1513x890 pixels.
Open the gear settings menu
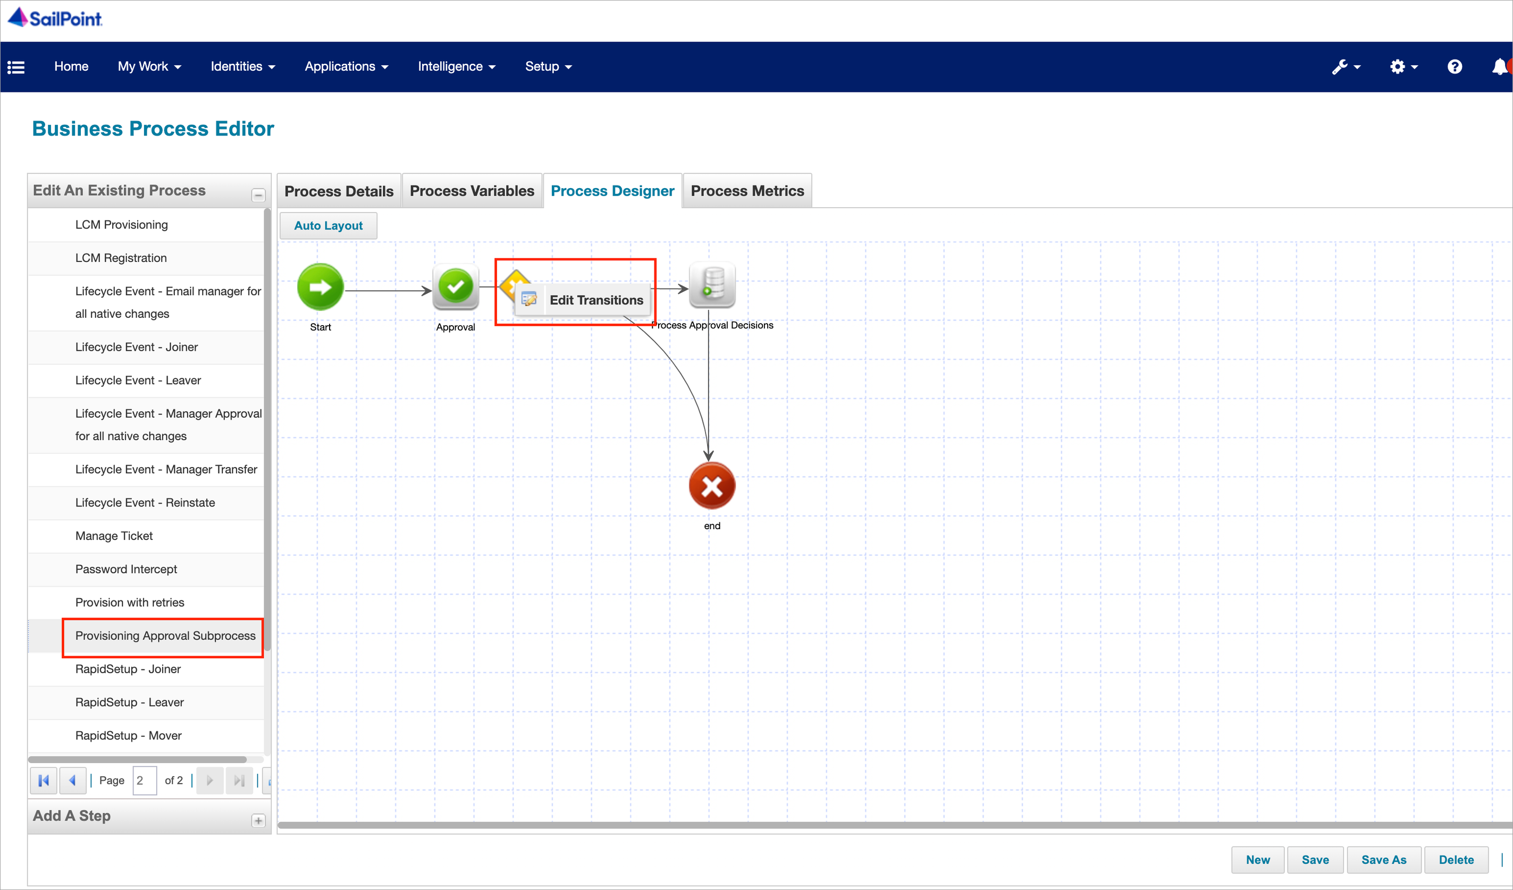tap(1403, 66)
